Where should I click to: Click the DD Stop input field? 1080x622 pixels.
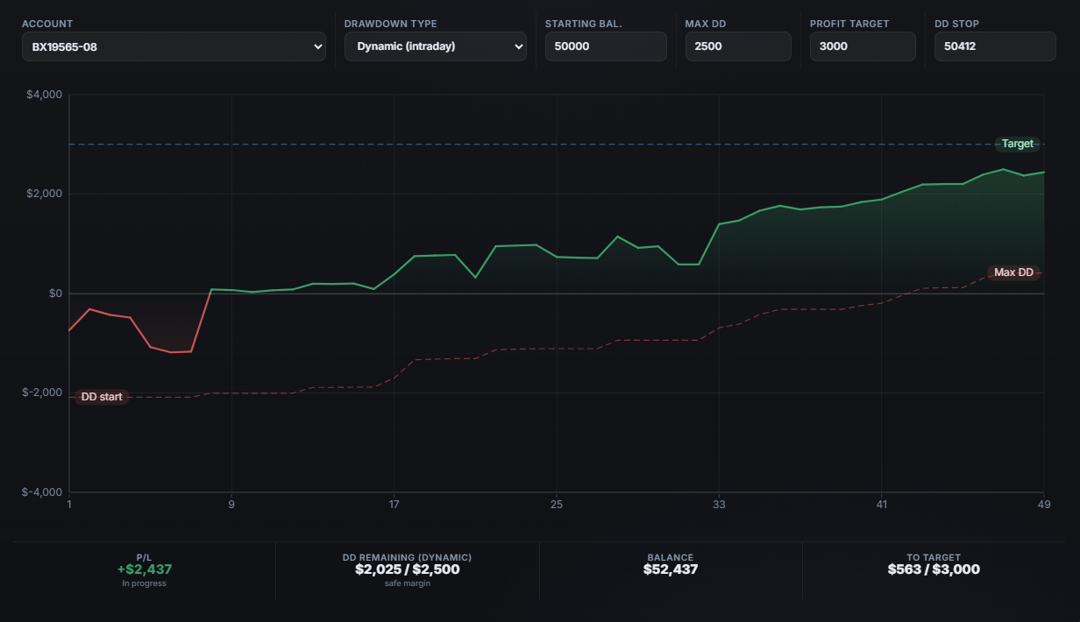click(995, 46)
